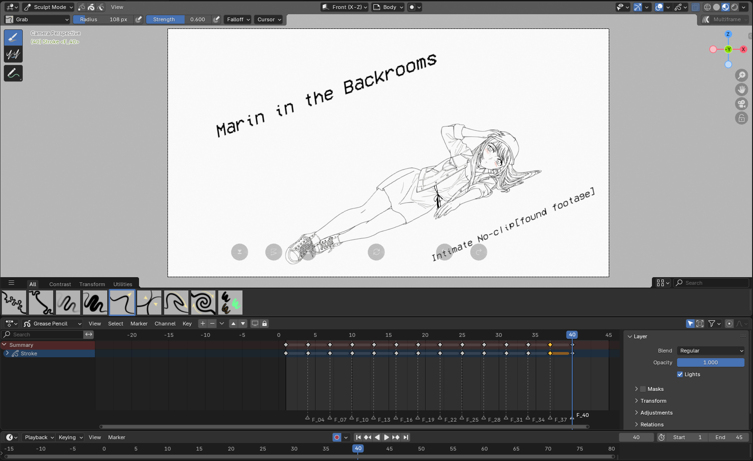Expand the Relations panel section
Image resolution: width=753 pixels, height=461 pixels.
652,425
